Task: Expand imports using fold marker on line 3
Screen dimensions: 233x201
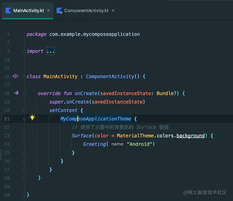Action: (24, 51)
